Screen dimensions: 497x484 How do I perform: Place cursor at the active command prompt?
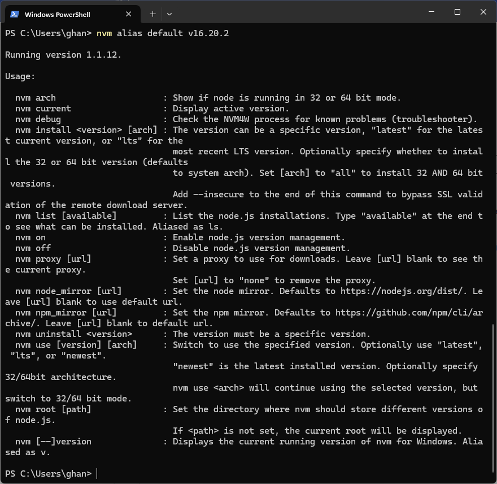(x=96, y=473)
